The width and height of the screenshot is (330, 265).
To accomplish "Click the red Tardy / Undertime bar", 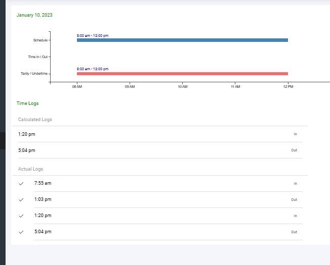I will tap(182, 74).
